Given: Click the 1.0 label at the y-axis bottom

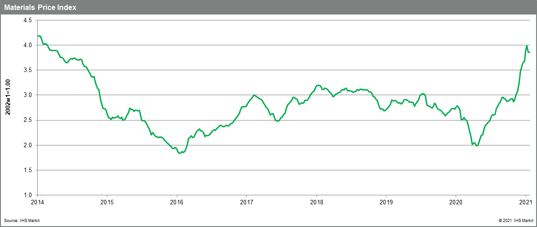Looking at the screenshot, I should [x=26, y=195].
